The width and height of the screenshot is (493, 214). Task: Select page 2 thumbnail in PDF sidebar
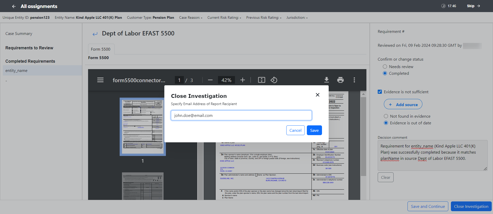coord(143,186)
